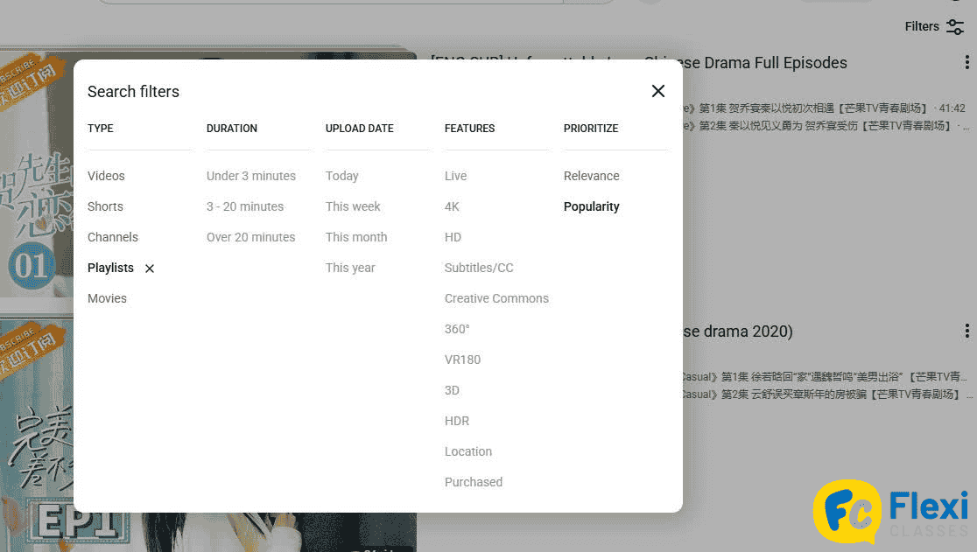Toggle the active Playlists filter

110,268
